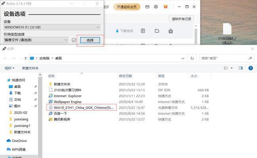257x158 pixels.
Task: Sort by the 类型 column
Action: pyautogui.click(x=161, y=76)
